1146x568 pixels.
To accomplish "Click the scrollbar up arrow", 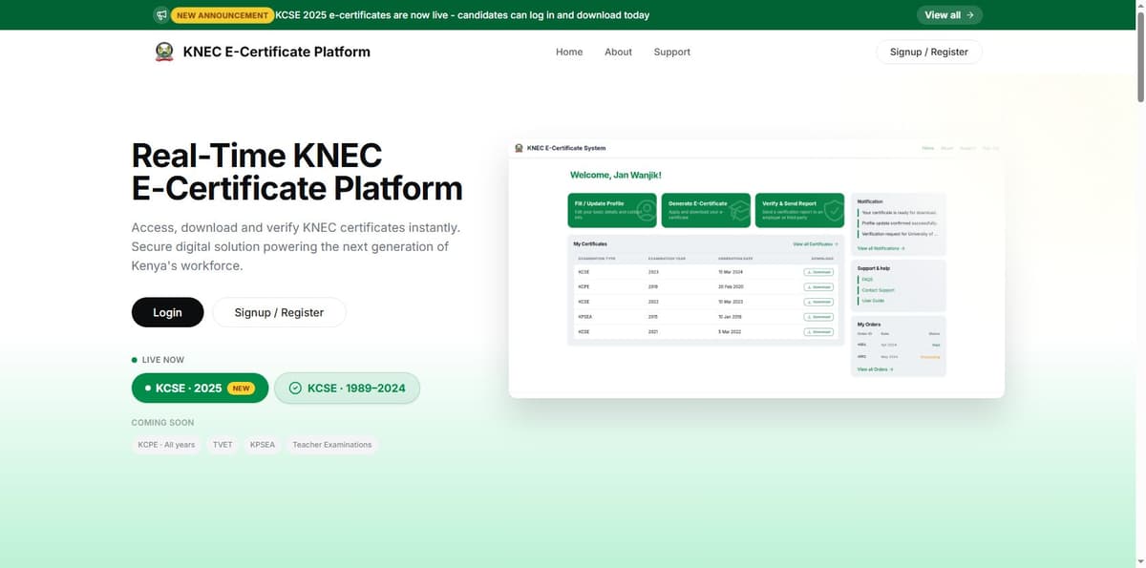I will (x=1139, y=6).
